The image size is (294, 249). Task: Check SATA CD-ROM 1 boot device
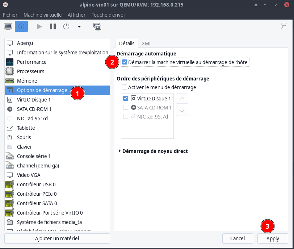[x=126, y=108]
